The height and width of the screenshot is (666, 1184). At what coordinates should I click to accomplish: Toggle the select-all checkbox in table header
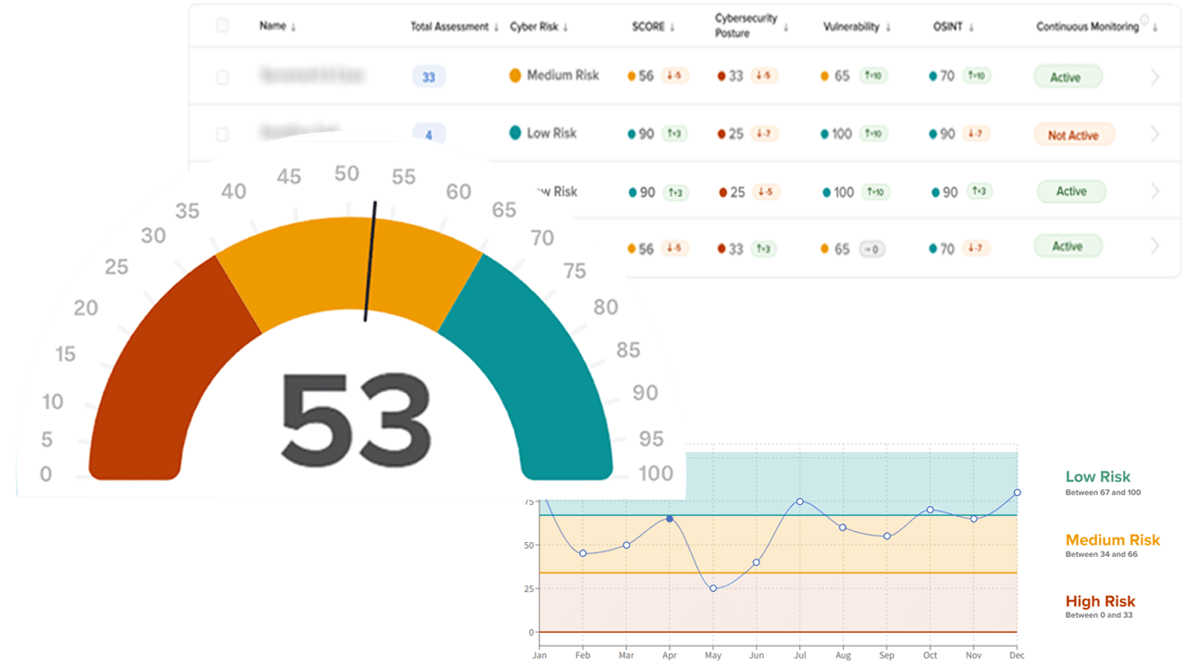click(x=222, y=26)
